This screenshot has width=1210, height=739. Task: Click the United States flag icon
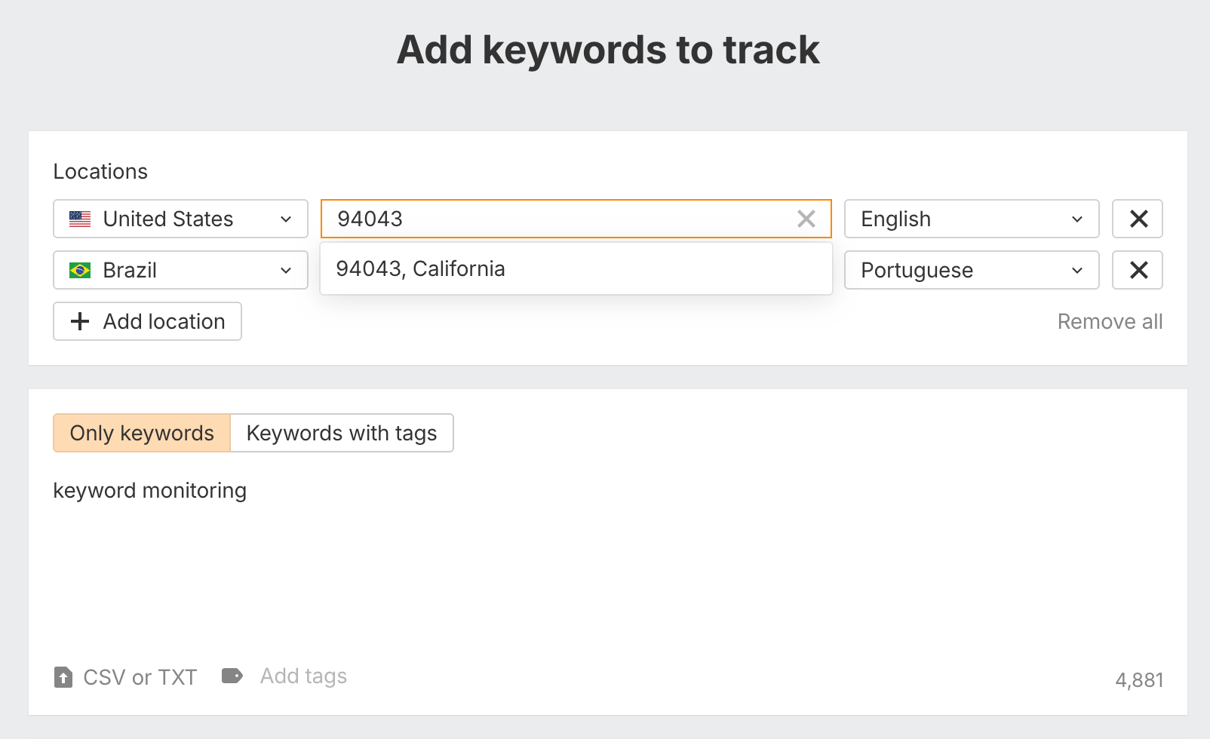coord(80,219)
